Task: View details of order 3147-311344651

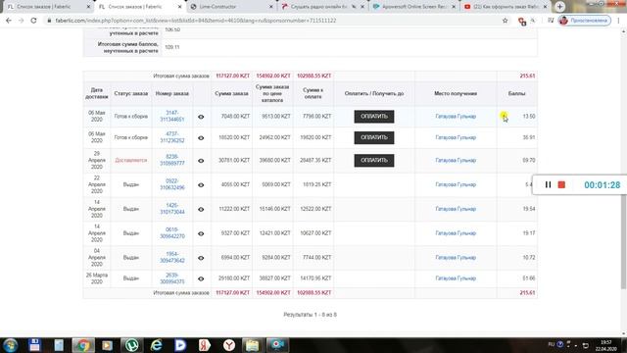Action: pyautogui.click(x=201, y=117)
